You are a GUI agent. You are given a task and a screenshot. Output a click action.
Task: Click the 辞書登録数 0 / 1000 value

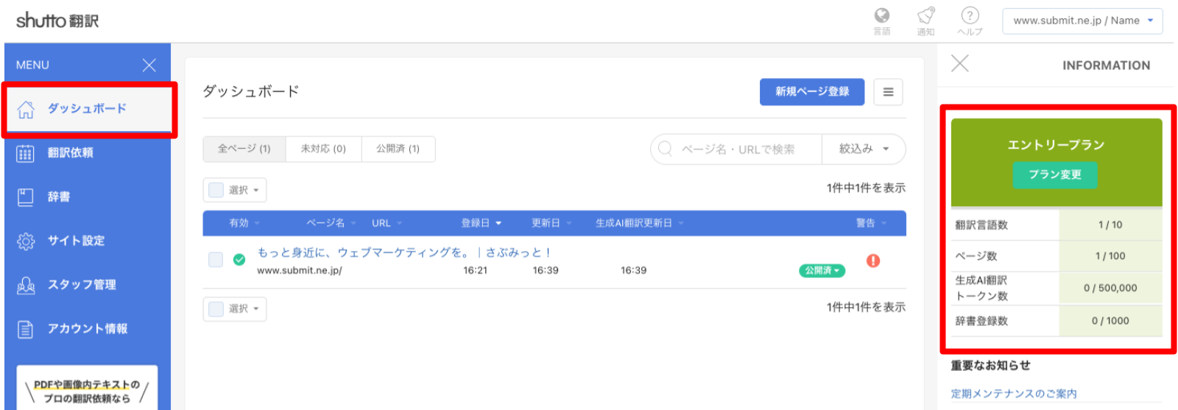coord(1110,321)
